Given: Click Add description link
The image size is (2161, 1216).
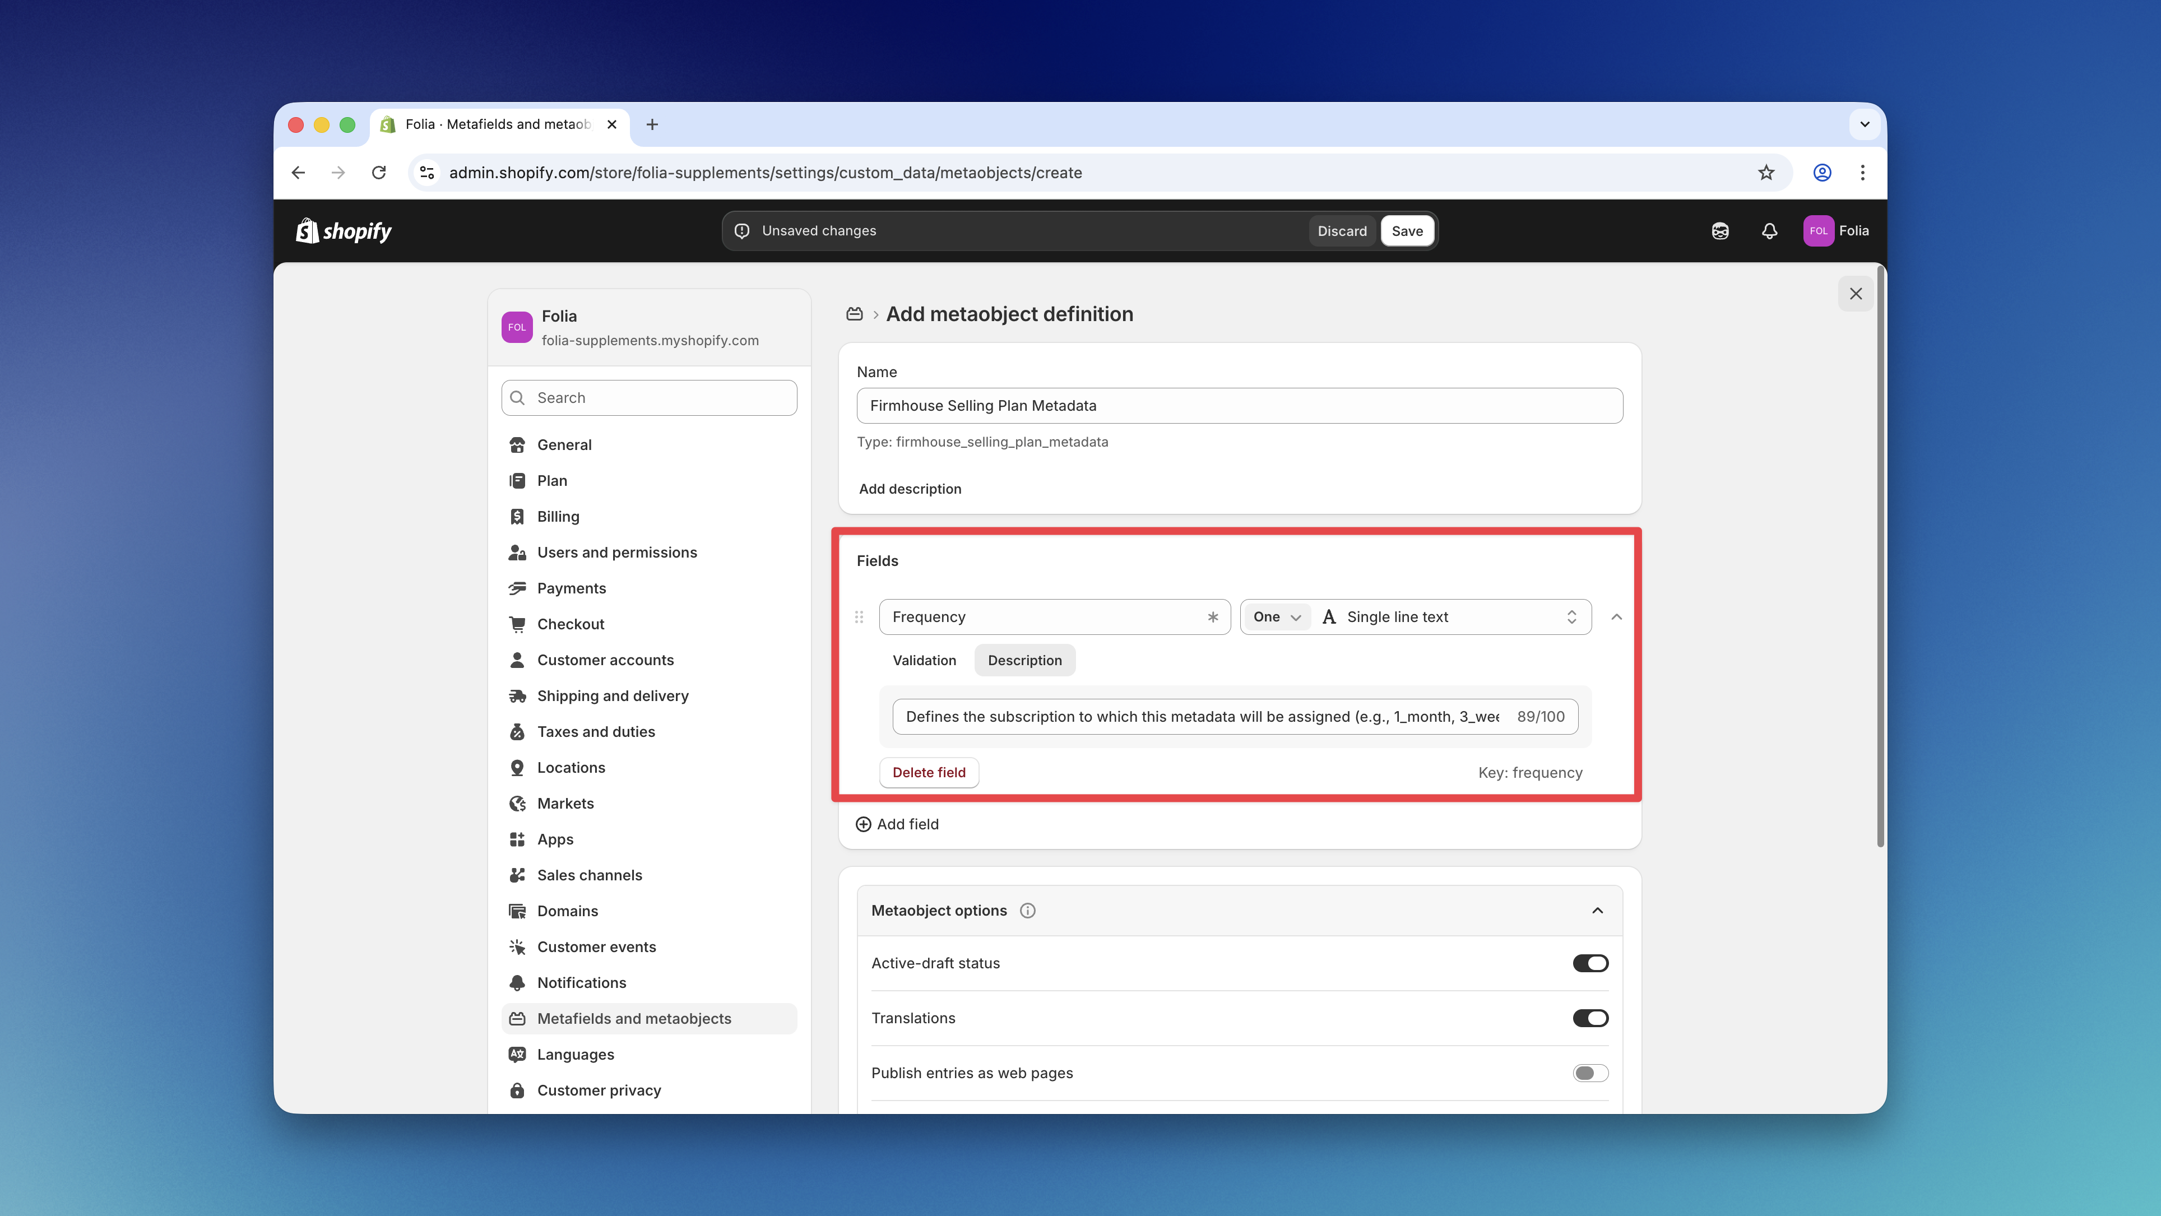Looking at the screenshot, I should pos(910,489).
